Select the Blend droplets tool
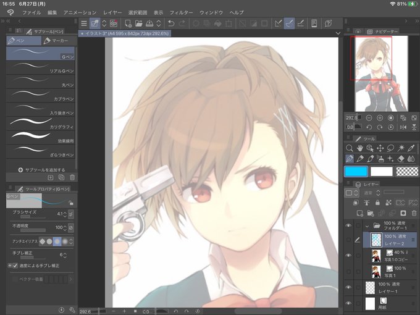Viewport: 420px width, 315px height. click(411, 159)
